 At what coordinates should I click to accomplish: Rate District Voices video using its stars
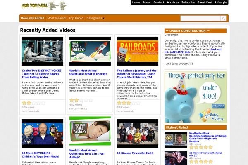(33, 103)
